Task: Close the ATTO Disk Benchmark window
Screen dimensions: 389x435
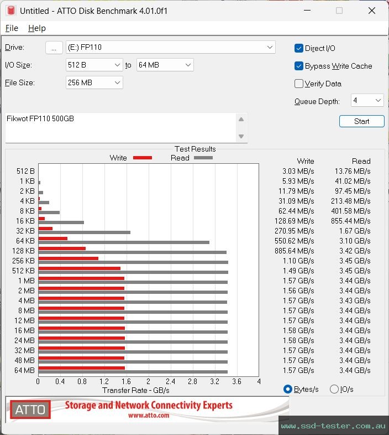Action: click(x=372, y=11)
